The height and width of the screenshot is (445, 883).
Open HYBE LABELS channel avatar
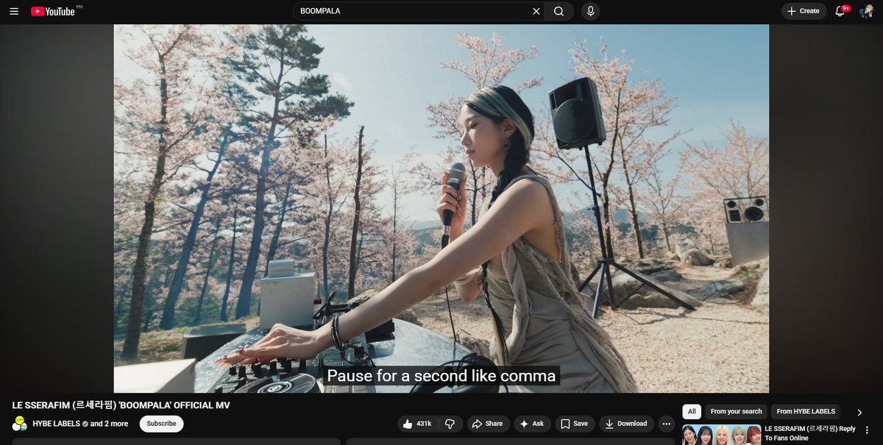click(x=19, y=424)
